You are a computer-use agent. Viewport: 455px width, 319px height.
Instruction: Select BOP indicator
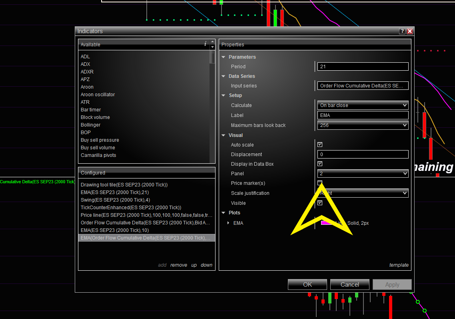[x=86, y=133]
